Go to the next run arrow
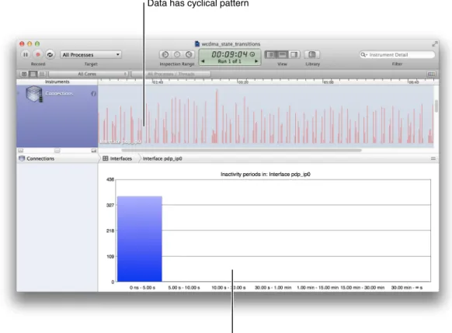The width and height of the screenshot is (452, 333). [256, 61]
